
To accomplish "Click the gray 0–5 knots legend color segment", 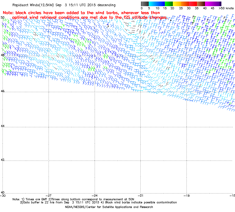I will 145,4.
